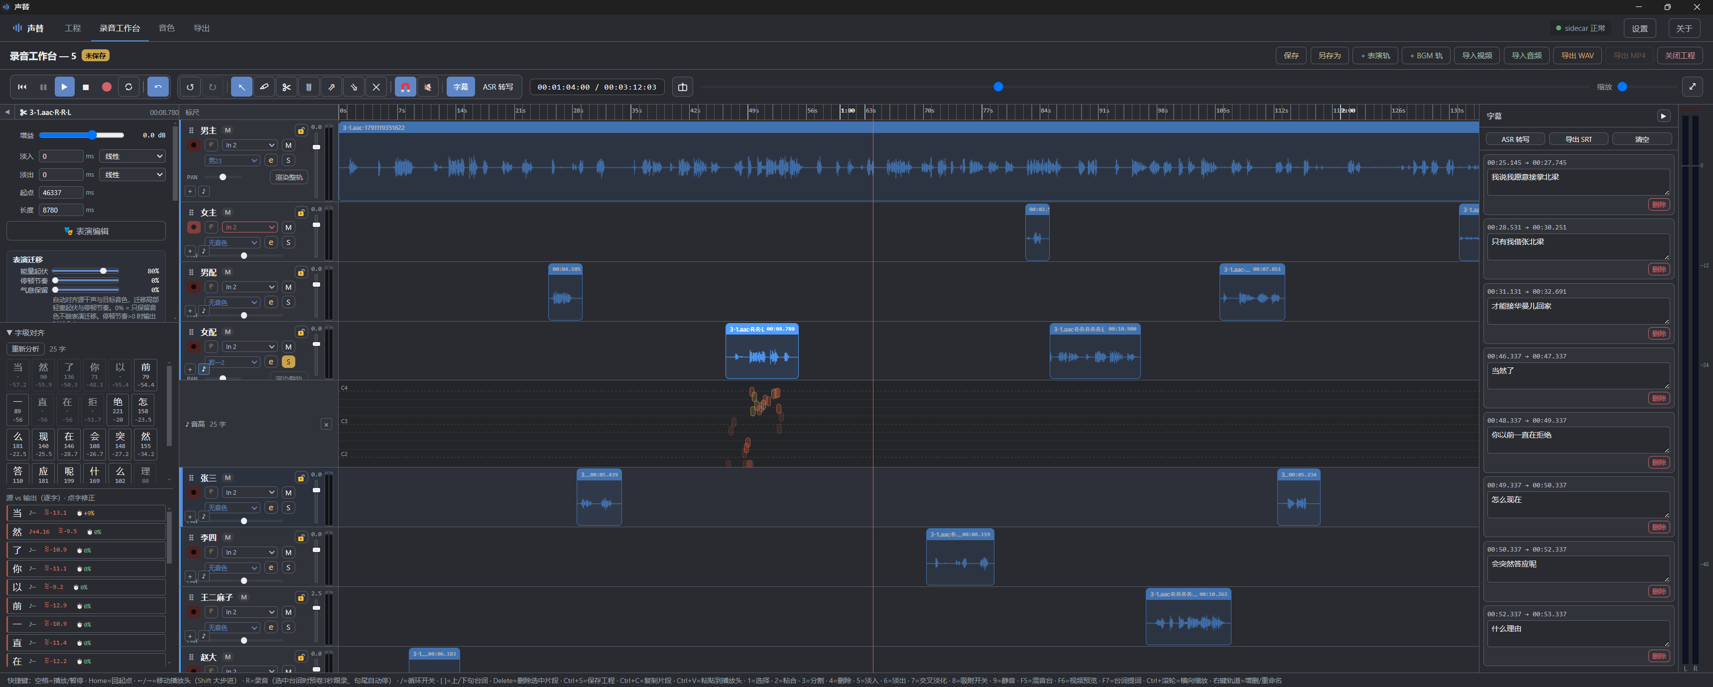Switch to the 音色 tab
The height and width of the screenshot is (687, 1713).
[x=166, y=28]
